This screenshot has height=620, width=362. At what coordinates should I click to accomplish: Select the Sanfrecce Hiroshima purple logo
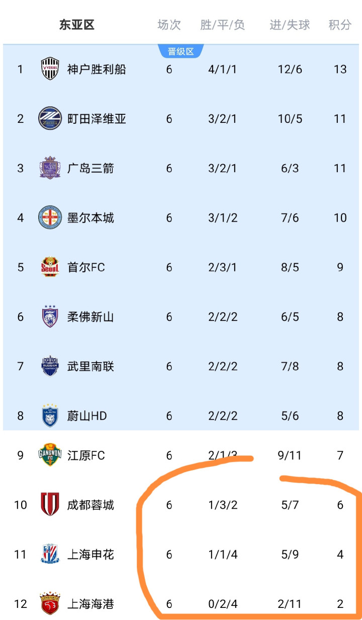point(50,168)
